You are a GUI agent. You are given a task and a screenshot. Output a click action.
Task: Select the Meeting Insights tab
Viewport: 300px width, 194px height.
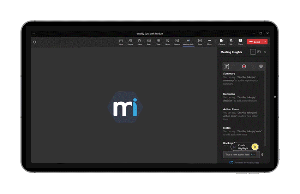tap(188, 42)
